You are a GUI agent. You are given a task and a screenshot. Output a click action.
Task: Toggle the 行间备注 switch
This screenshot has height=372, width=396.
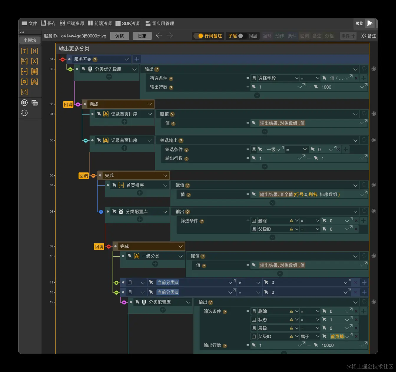(x=198, y=36)
